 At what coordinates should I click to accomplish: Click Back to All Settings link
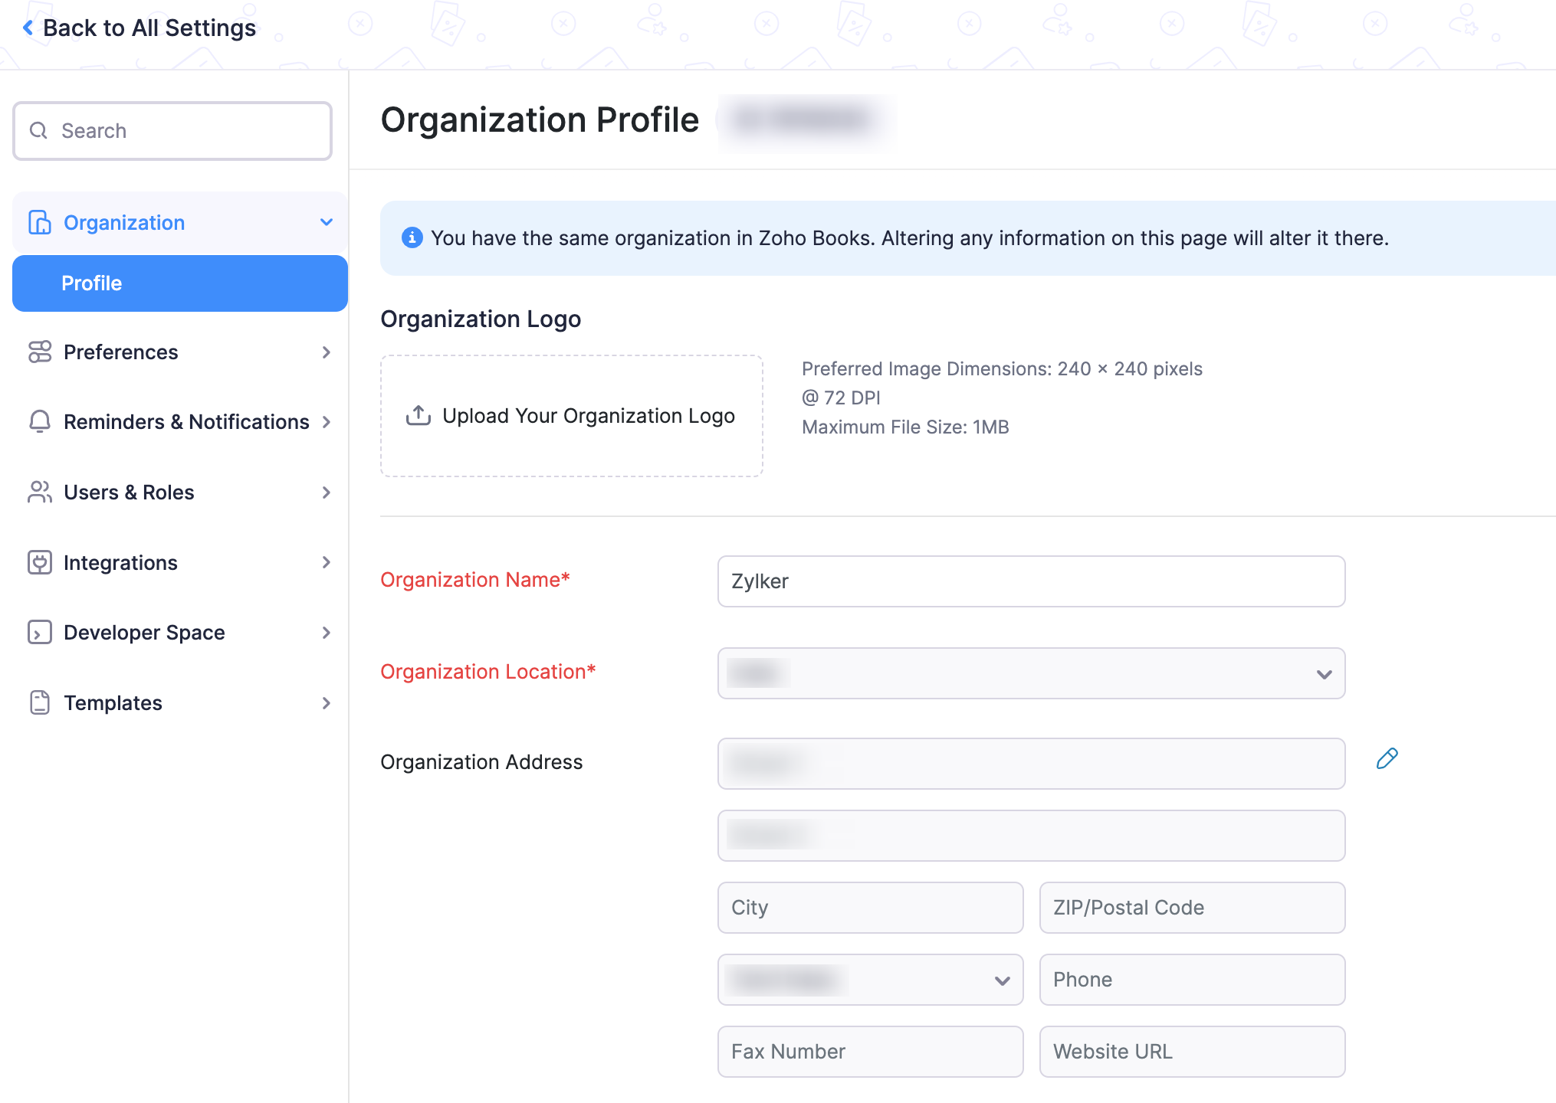click(141, 28)
